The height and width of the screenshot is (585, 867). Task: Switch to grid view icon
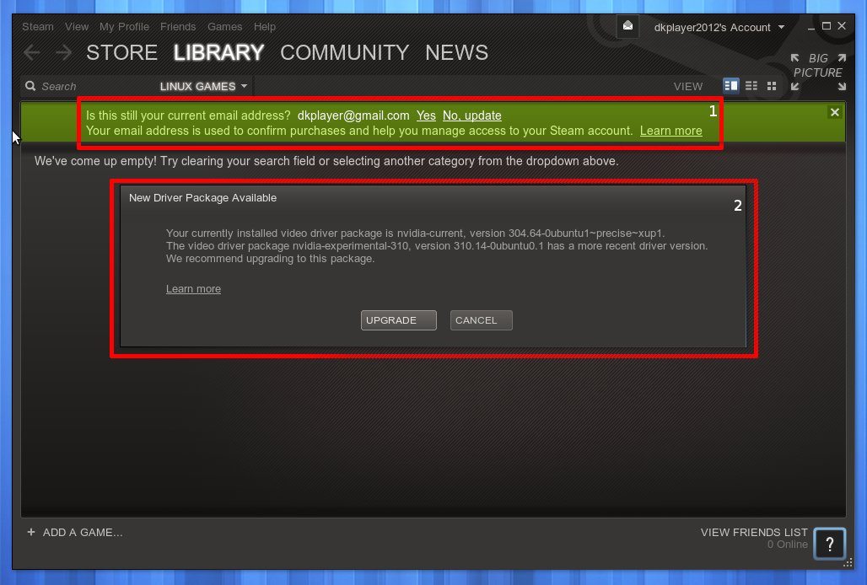coord(772,86)
